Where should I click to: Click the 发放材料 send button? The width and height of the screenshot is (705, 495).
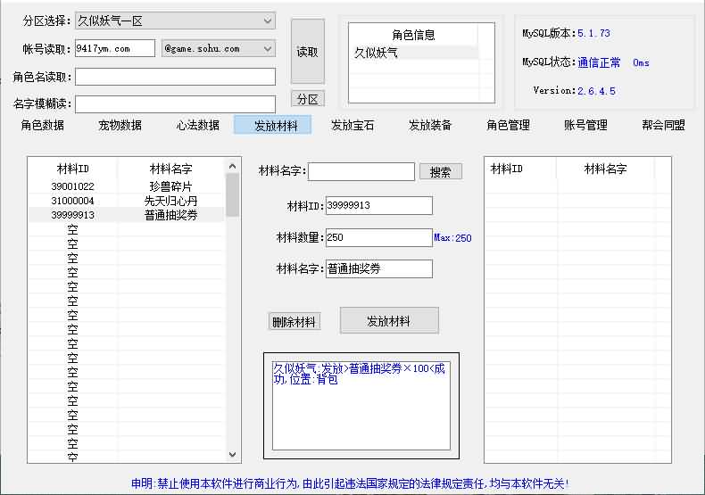click(x=389, y=321)
